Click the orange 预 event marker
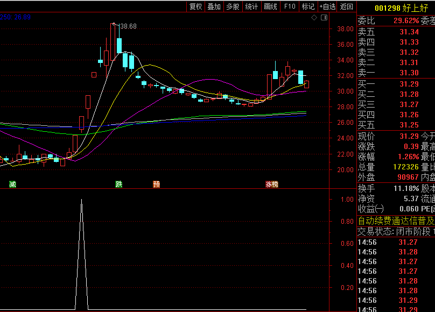Image resolution: width=435 pixels, height=312 pixels. click(156, 185)
